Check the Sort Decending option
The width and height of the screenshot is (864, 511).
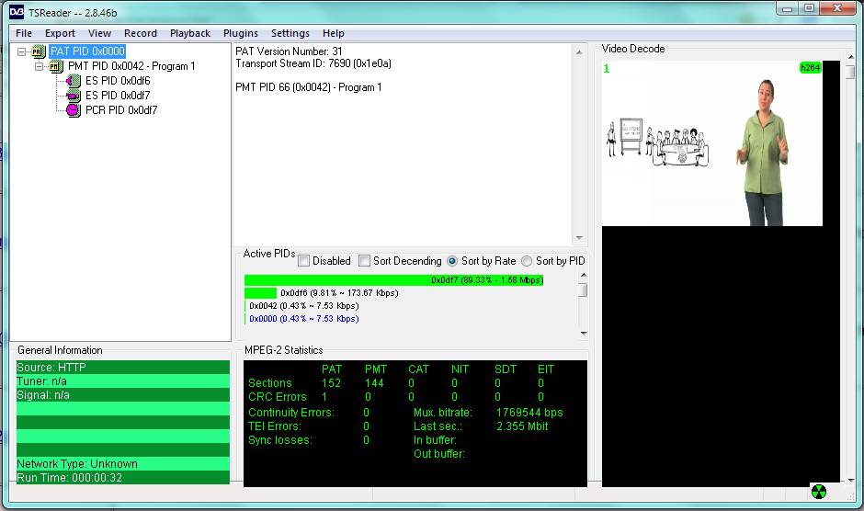365,261
